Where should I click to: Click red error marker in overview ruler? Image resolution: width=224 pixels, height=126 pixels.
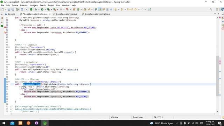pyautogui.click(x=220, y=17)
